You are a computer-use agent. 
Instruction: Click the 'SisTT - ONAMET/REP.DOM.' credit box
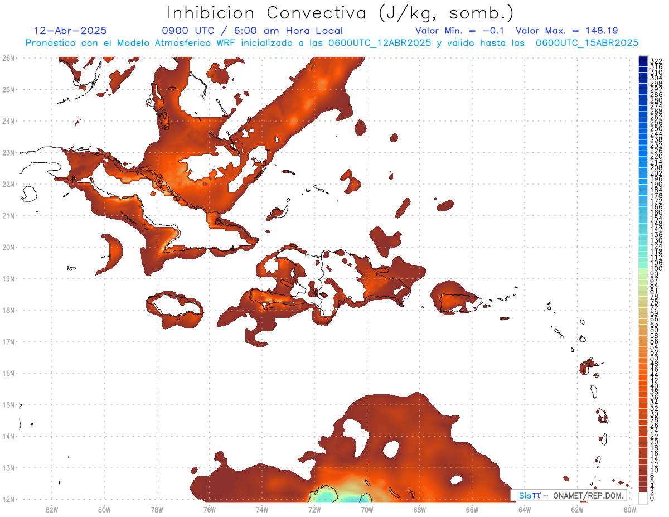568,495
